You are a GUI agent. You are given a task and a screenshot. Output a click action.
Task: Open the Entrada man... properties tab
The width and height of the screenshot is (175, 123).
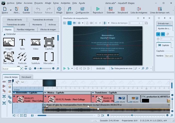point(164,23)
